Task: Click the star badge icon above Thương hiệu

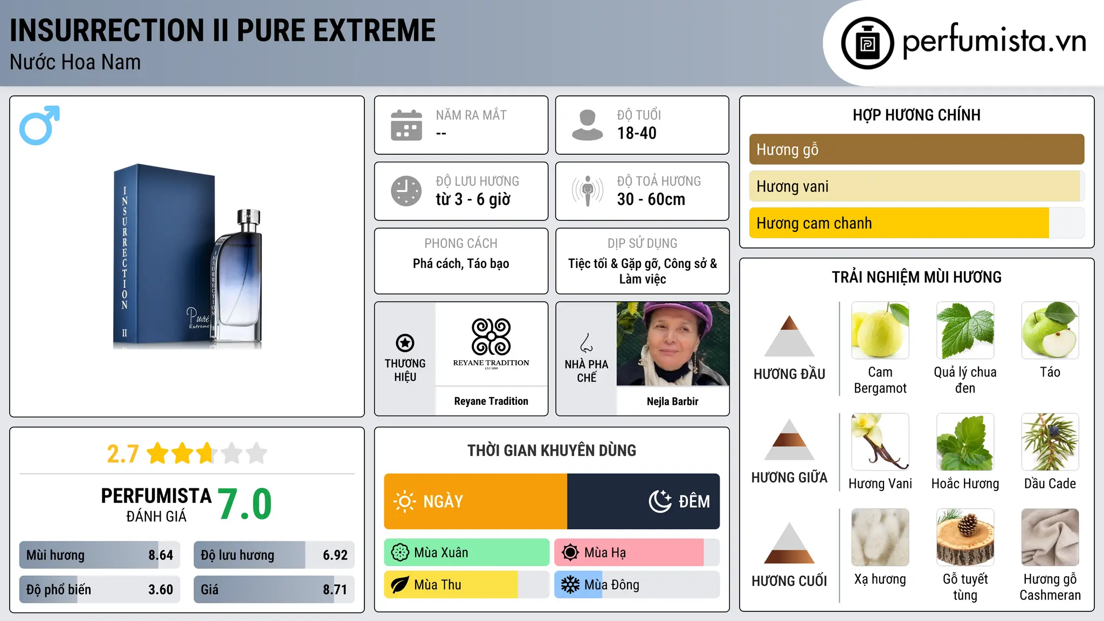Action: pyautogui.click(x=405, y=343)
